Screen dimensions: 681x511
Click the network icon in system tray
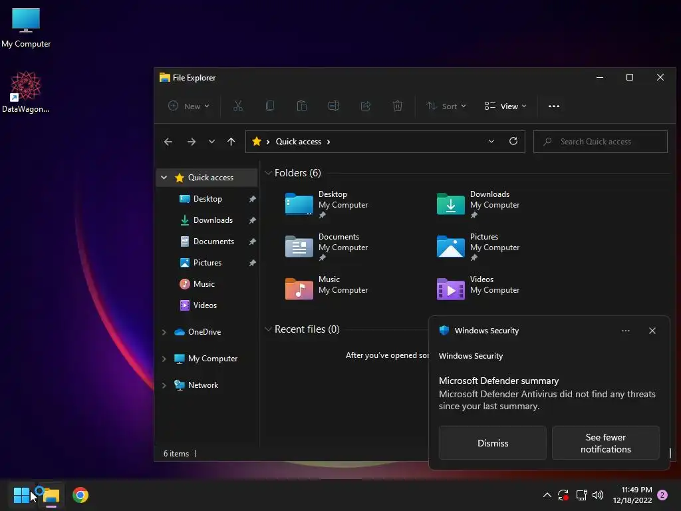click(x=581, y=495)
